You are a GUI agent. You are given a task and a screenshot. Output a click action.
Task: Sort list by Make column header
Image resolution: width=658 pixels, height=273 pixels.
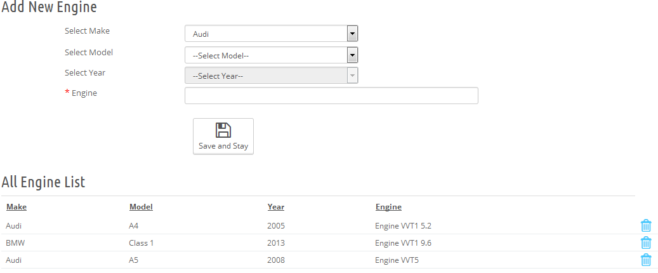pyautogui.click(x=16, y=207)
